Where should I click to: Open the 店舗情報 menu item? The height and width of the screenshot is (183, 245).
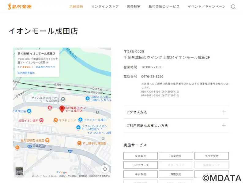76,6
